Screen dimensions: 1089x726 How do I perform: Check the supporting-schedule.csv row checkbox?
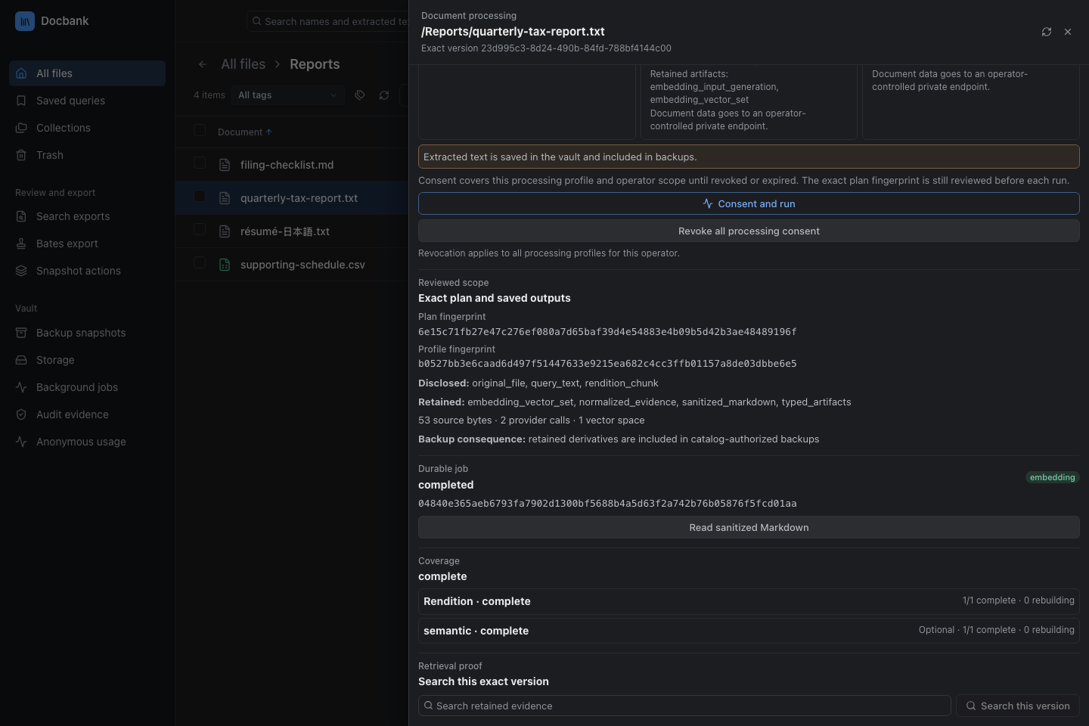[x=200, y=262]
